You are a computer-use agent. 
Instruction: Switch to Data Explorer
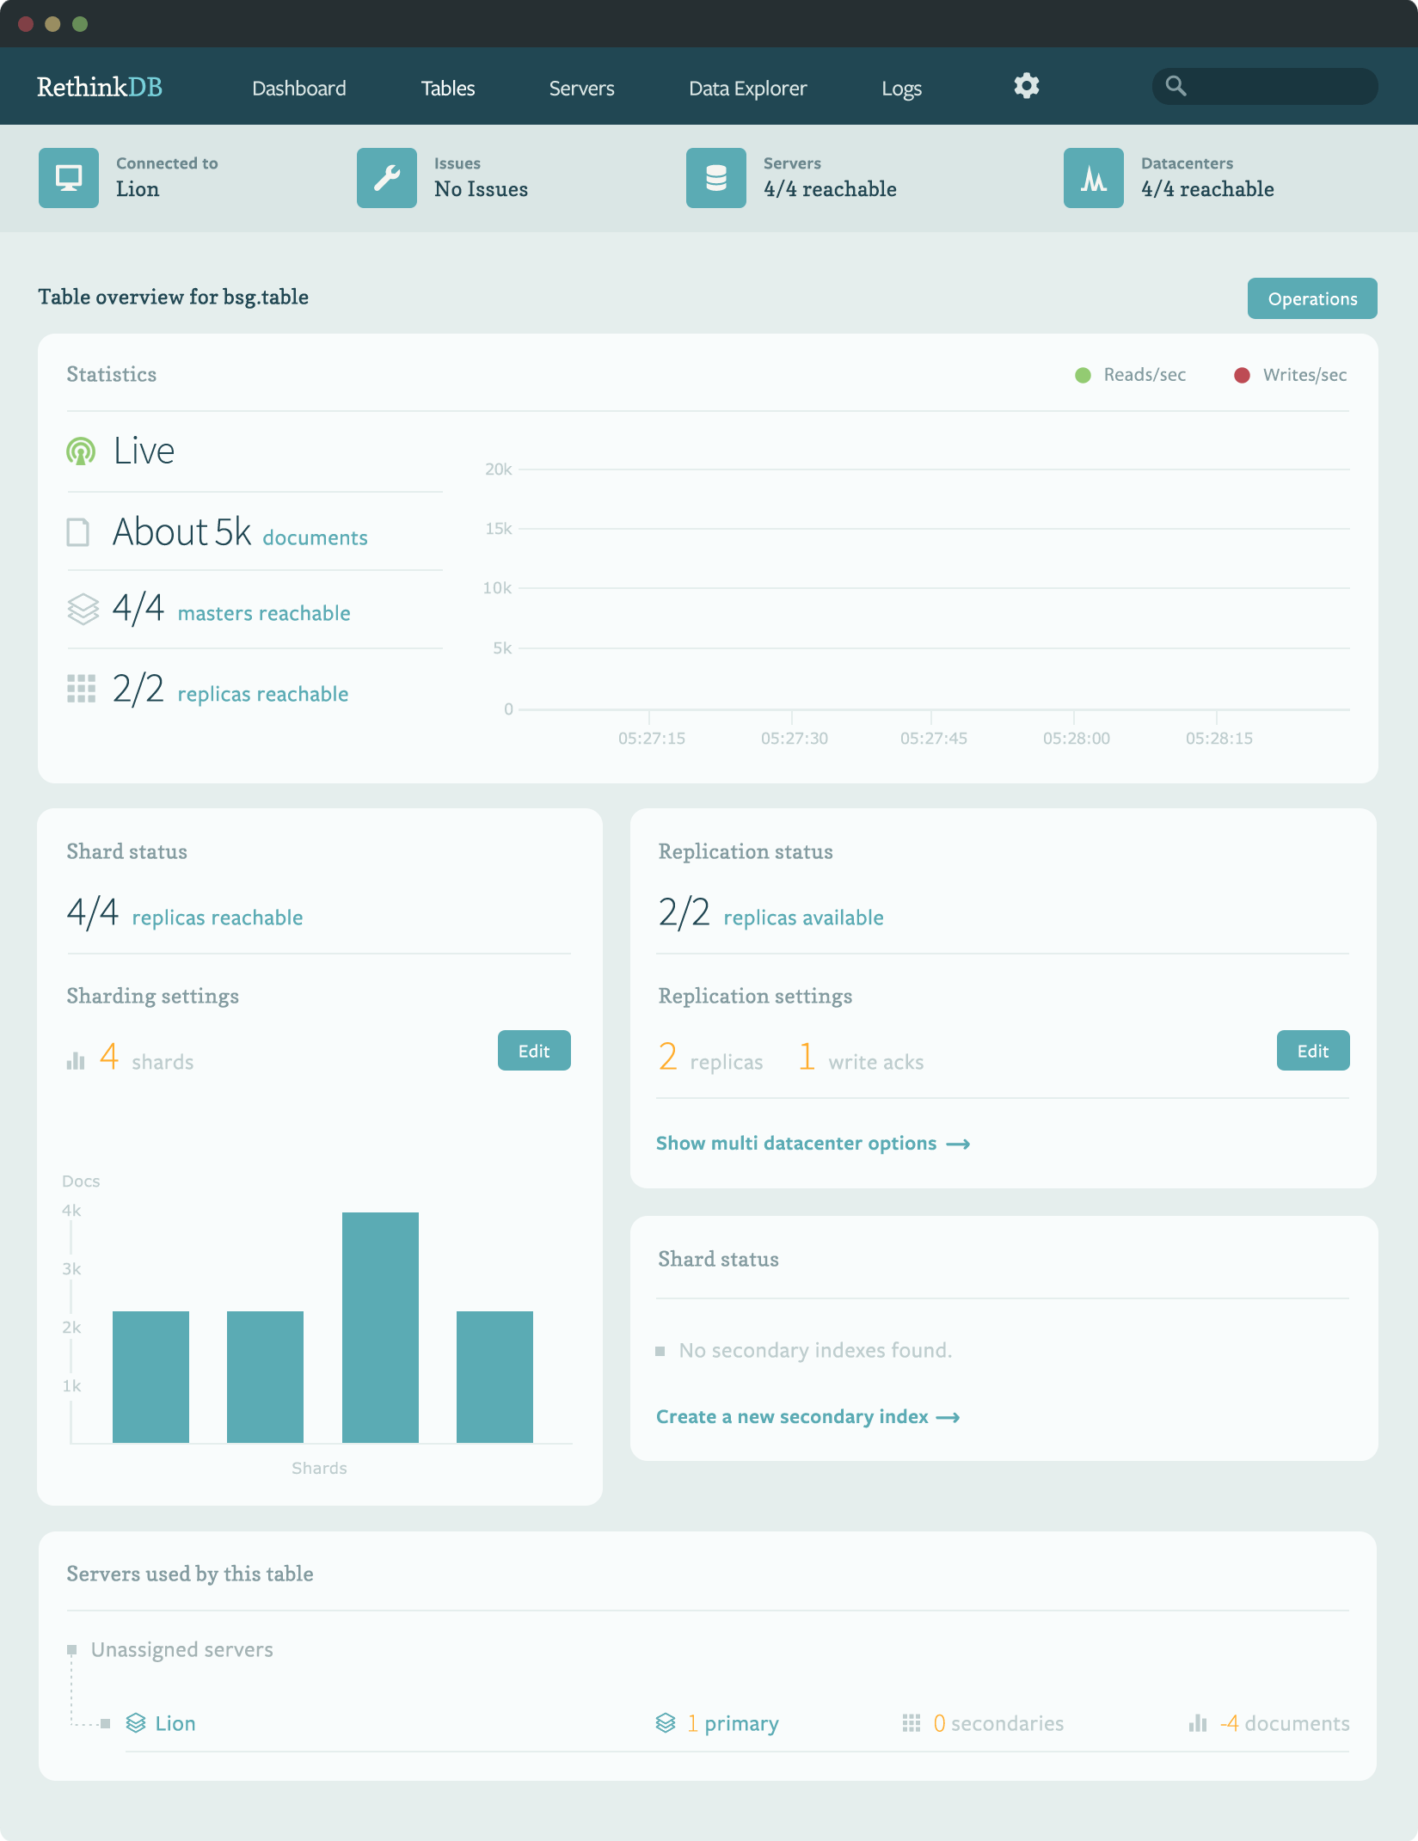pos(748,89)
